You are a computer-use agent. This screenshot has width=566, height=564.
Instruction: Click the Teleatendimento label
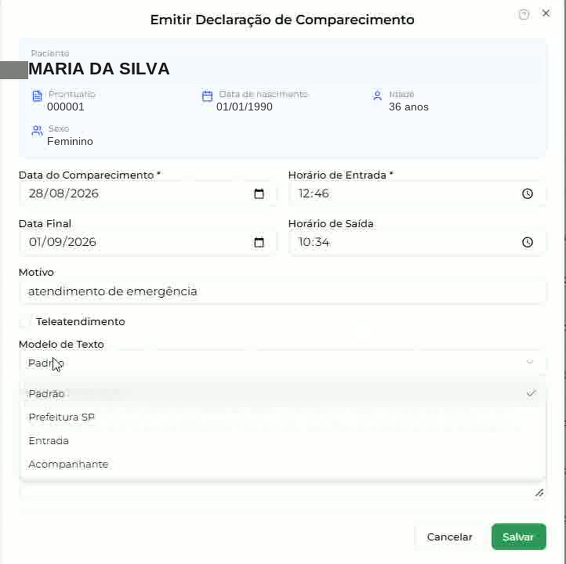coord(80,322)
